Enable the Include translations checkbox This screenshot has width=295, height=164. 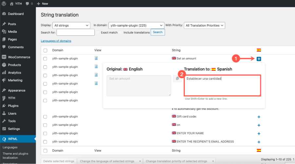click(x=121, y=32)
